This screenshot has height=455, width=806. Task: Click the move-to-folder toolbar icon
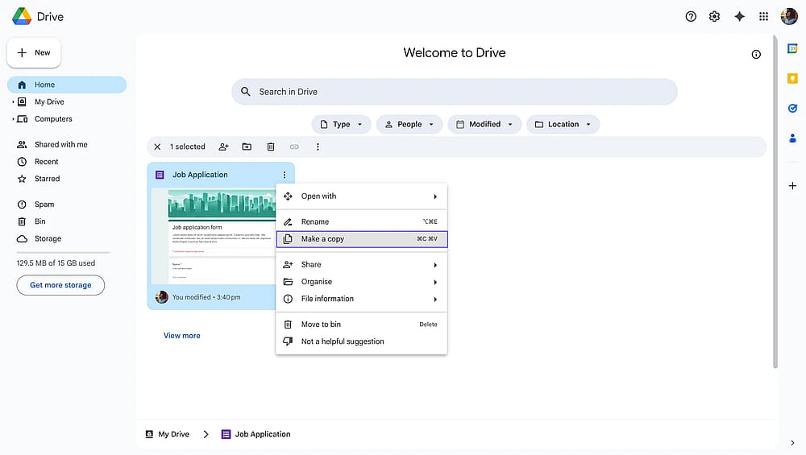point(247,147)
